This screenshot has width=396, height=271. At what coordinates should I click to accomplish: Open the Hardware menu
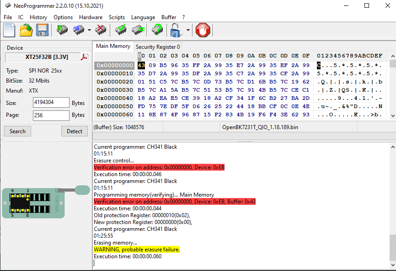click(x=91, y=17)
